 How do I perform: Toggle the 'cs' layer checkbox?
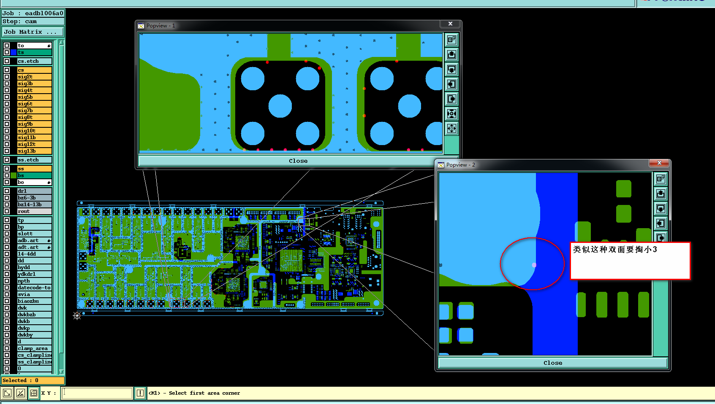[x=7, y=70]
